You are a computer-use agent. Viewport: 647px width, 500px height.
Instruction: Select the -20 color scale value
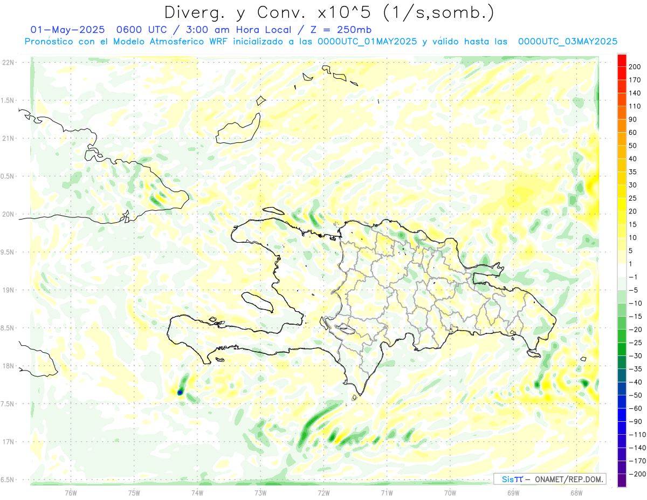[x=637, y=330]
